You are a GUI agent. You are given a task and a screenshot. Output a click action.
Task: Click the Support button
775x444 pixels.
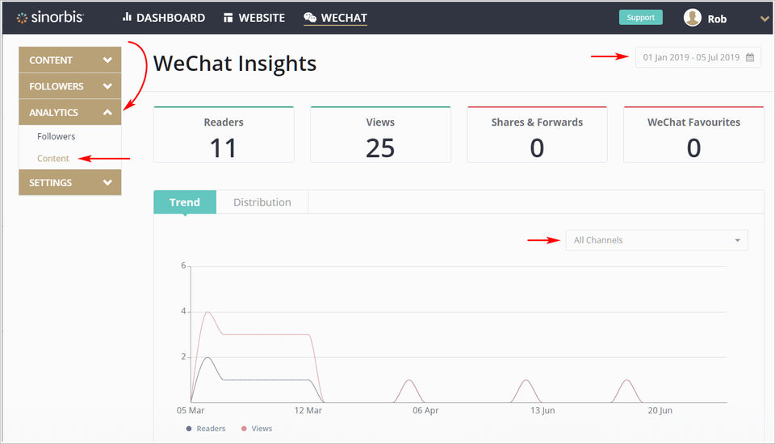point(640,17)
